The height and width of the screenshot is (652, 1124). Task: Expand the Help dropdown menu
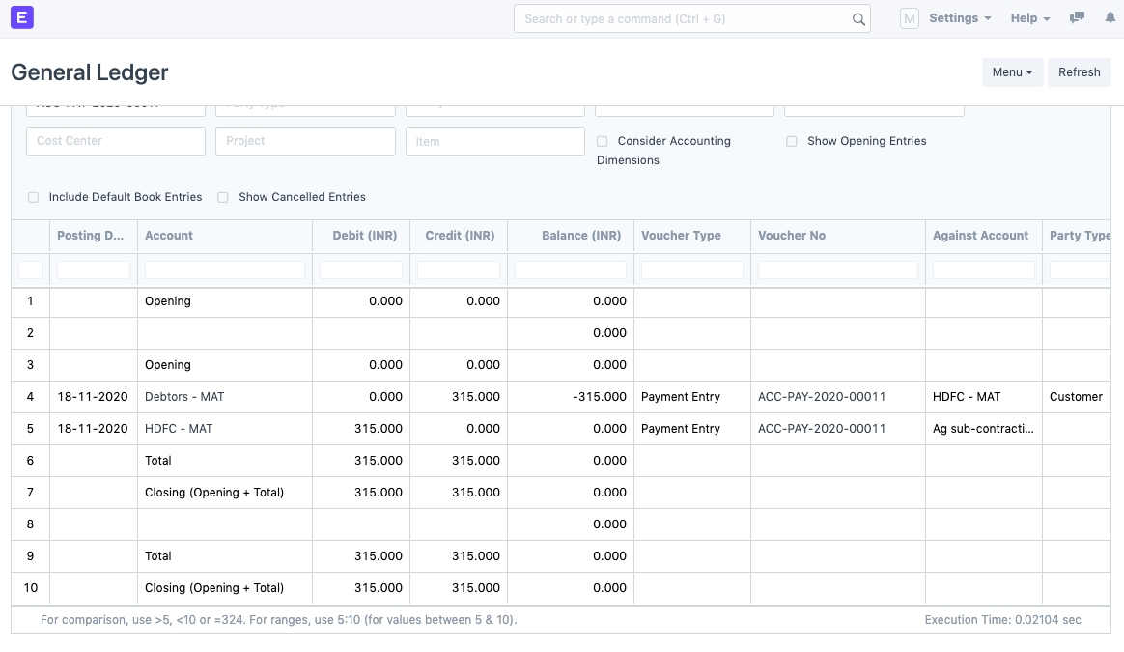1029,18
